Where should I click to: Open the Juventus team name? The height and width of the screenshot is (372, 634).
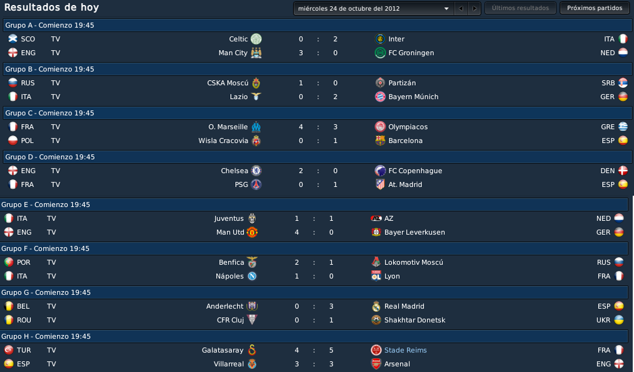coord(229,218)
